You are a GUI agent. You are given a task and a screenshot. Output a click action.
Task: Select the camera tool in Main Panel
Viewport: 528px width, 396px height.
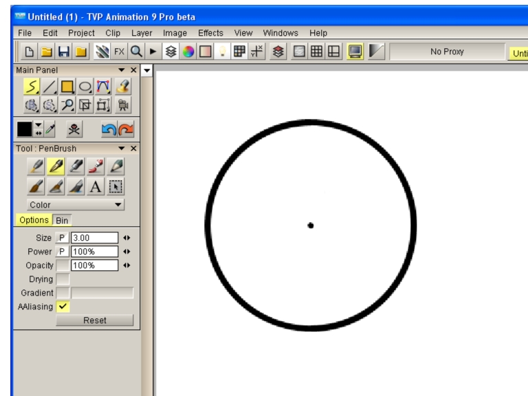coord(123,105)
